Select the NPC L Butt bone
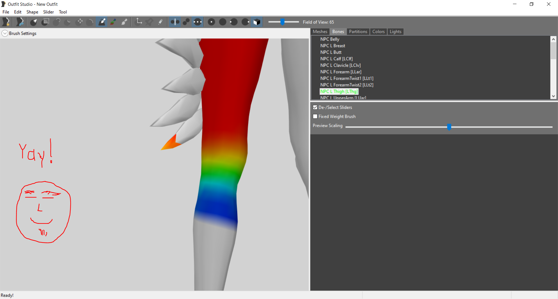The height and width of the screenshot is (299, 558). (331, 52)
